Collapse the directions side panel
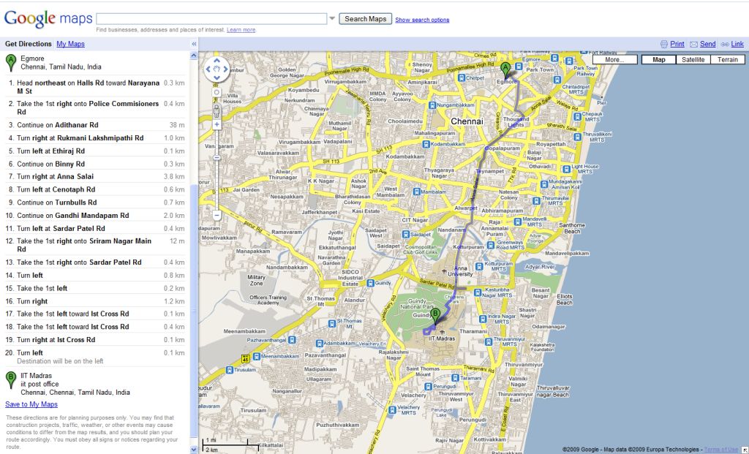Viewport: 749px width, 454px height. (x=194, y=44)
